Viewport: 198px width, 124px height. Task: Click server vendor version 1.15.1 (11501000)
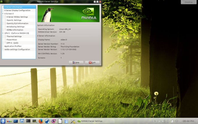(68, 49)
